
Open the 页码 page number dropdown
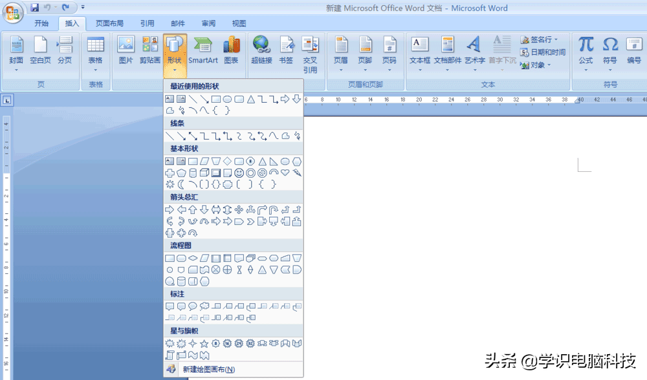point(389,54)
